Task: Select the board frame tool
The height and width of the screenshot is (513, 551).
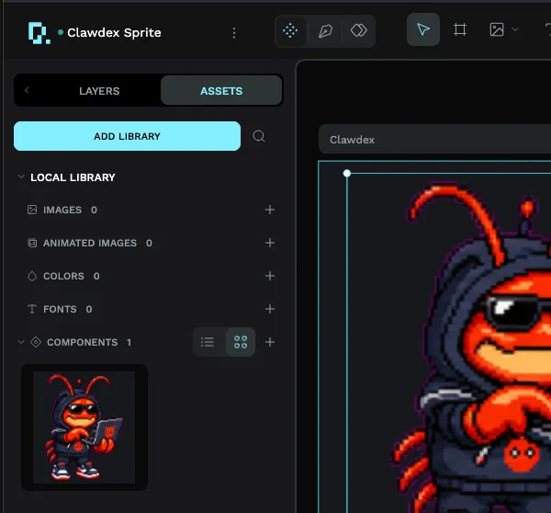Action: (x=460, y=29)
